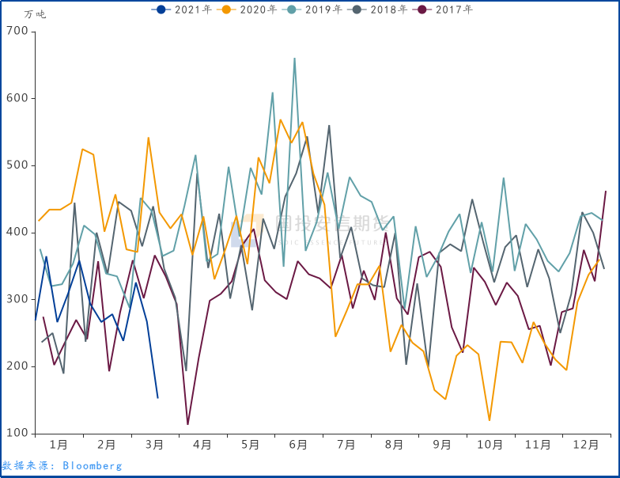The height and width of the screenshot is (478, 620).
Task: Click the 300 y-axis tick label
Action: [17, 300]
